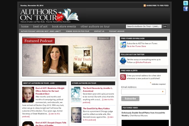Click the Free iTunes Downloads heading

point(143,38)
